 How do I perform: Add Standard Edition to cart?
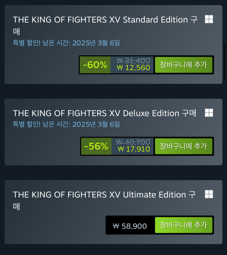(184, 65)
